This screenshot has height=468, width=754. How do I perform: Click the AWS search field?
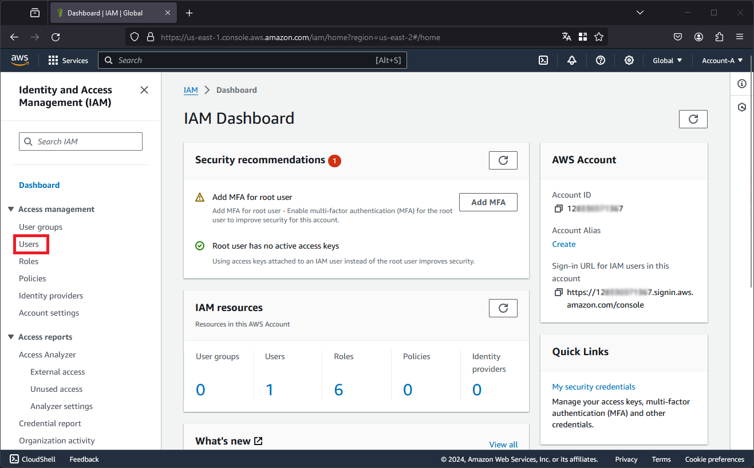252,60
